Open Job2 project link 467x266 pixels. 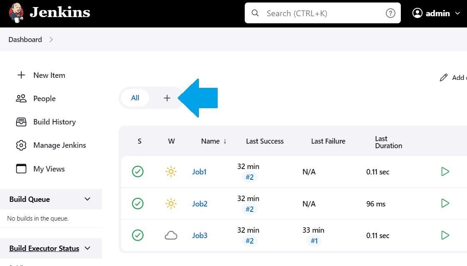tap(200, 204)
